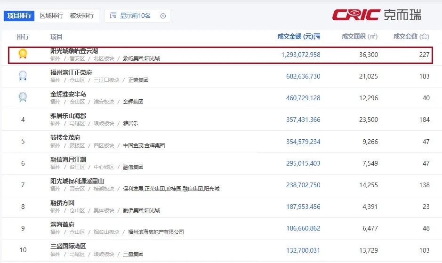Viewport: 442px width, 263px height.
Task: Click area value 6,477
Action: pos(370,228)
